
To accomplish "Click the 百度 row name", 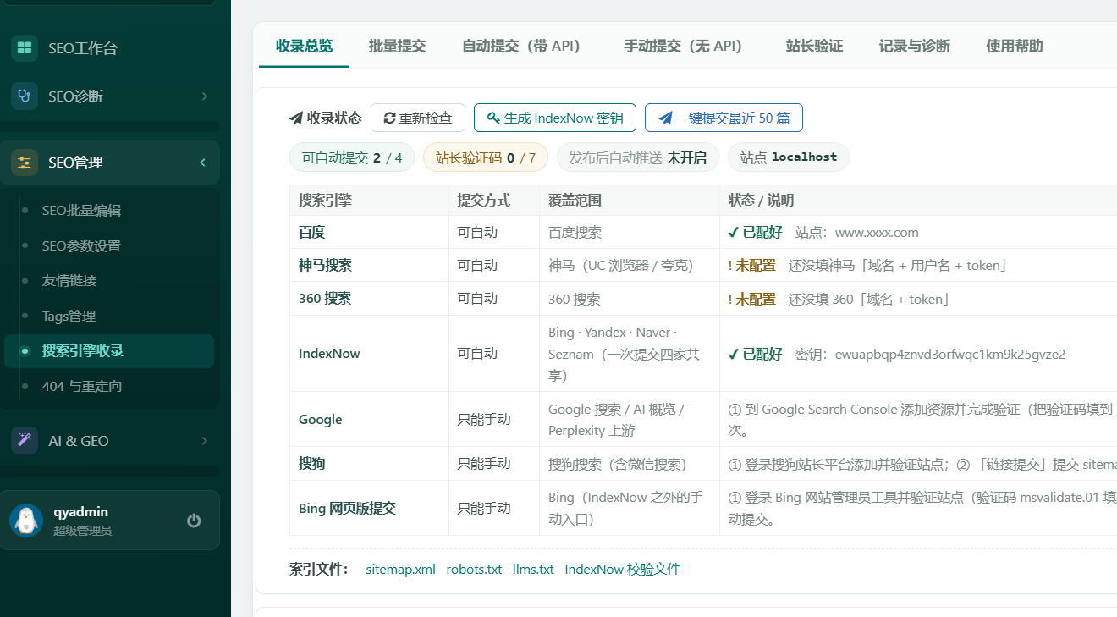I will [x=312, y=232].
